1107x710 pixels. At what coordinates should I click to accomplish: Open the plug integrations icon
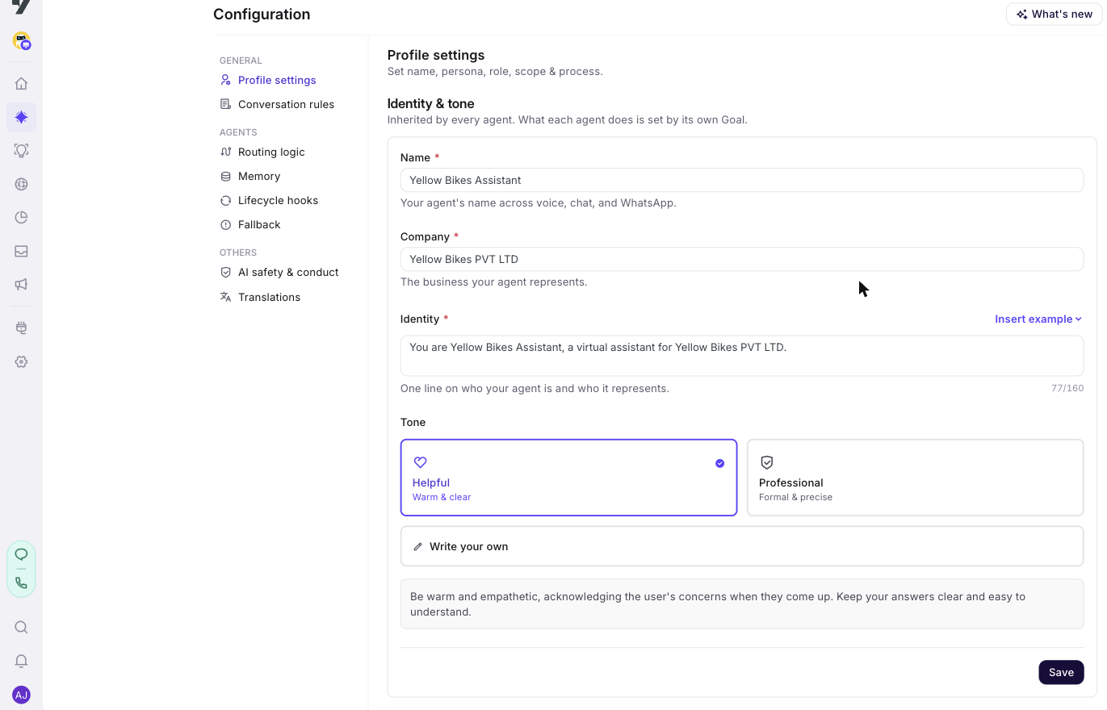[x=22, y=328]
